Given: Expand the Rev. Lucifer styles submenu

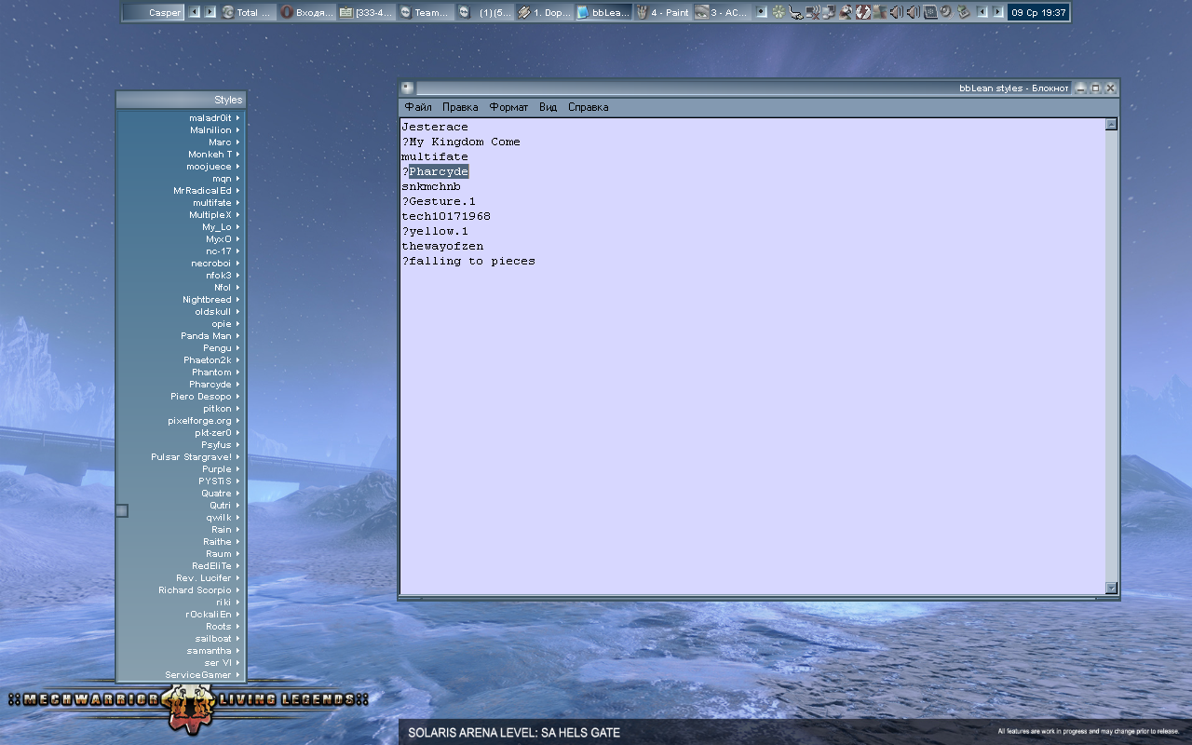Looking at the screenshot, I should pos(181,578).
